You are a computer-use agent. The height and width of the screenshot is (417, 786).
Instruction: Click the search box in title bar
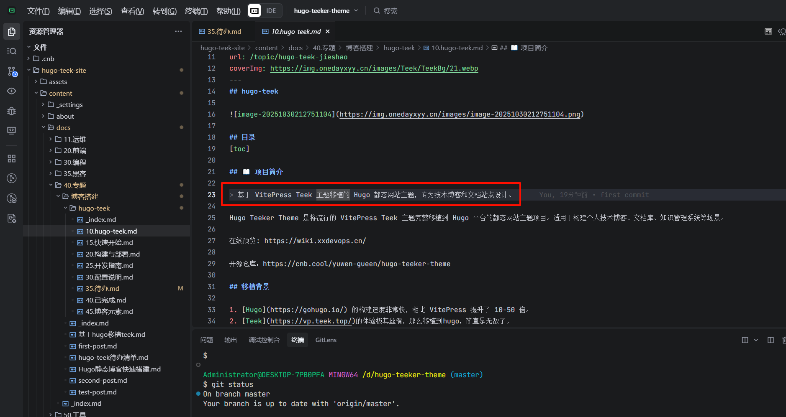[390, 11]
